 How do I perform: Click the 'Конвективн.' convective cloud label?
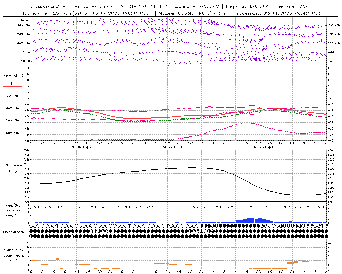click(14, 250)
